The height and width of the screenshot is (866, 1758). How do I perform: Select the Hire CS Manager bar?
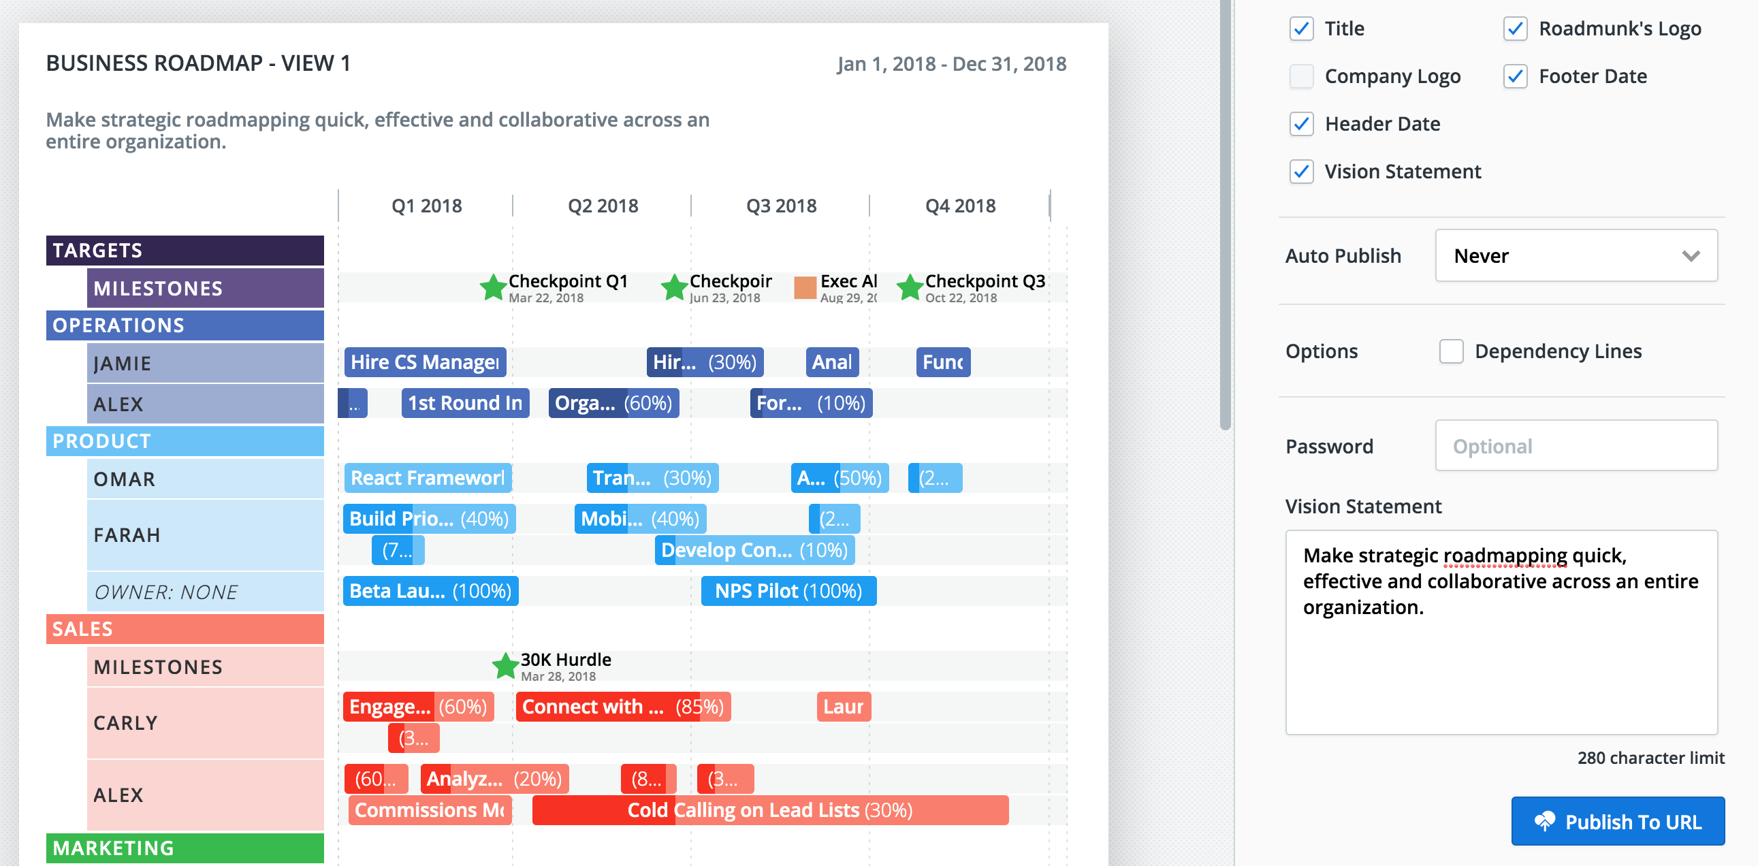coord(424,362)
